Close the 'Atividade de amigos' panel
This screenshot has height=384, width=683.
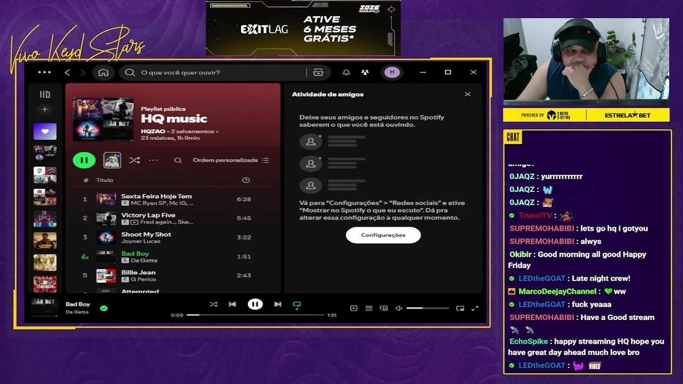coord(467,94)
